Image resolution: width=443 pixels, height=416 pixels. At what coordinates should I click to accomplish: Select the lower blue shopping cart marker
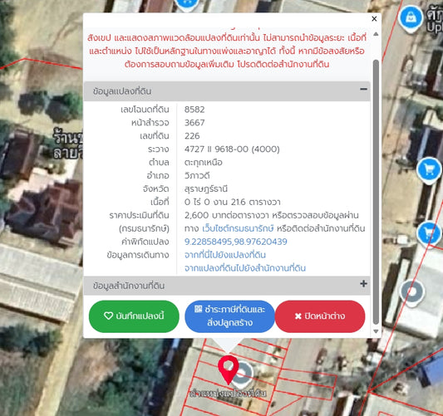click(429, 233)
